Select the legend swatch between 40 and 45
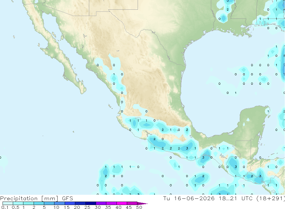Image resolution: width=285 pixels, height=209 pixels. [122, 203]
